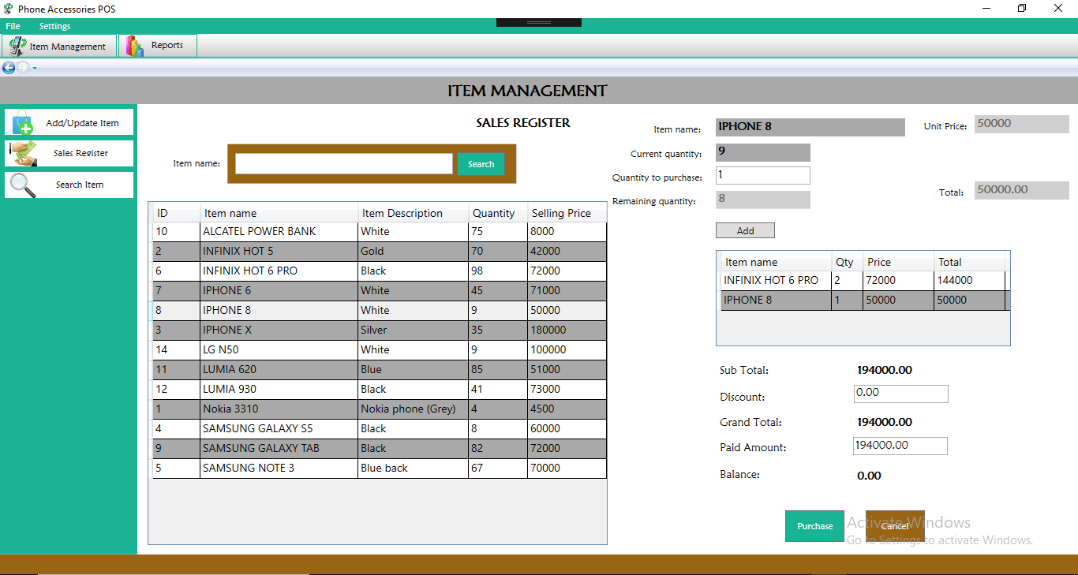This screenshot has height=575, width=1078.
Task: Go back using the blue back arrow
Action: (x=9, y=68)
